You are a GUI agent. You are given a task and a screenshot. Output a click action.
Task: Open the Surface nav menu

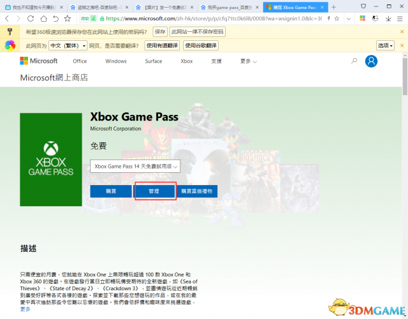click(x=154, y=61)
